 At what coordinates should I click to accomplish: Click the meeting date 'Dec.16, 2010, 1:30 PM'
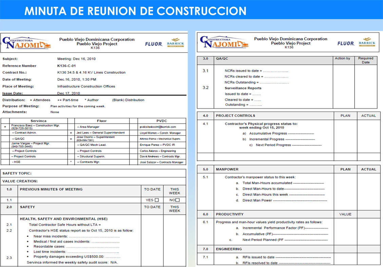[x=77, y=79]
